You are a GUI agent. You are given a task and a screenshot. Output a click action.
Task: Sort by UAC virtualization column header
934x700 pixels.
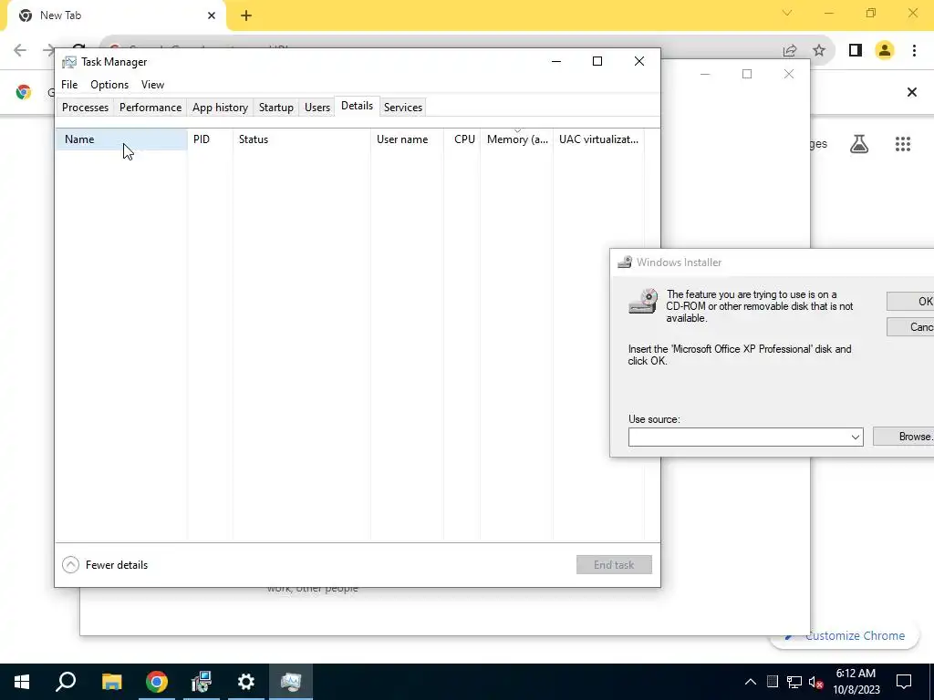point(598,139)
